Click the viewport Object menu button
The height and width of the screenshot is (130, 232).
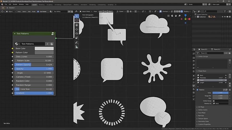(x=110, y=11)
